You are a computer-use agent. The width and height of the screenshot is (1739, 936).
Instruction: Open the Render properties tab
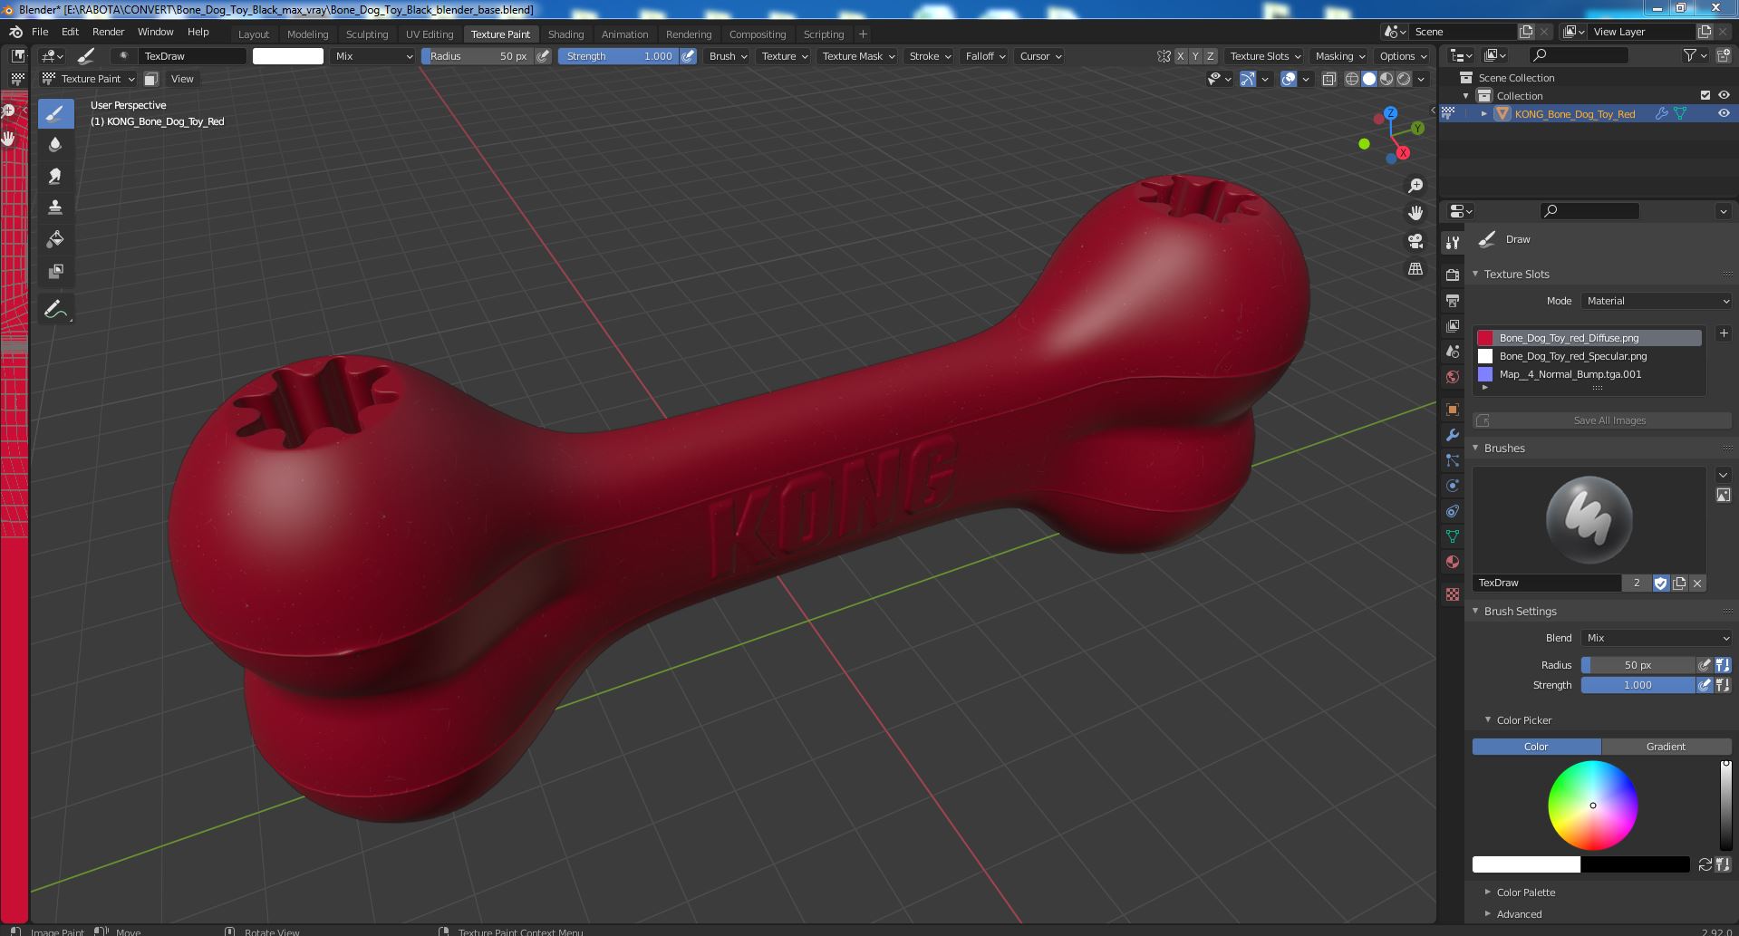coord(1453,275)
